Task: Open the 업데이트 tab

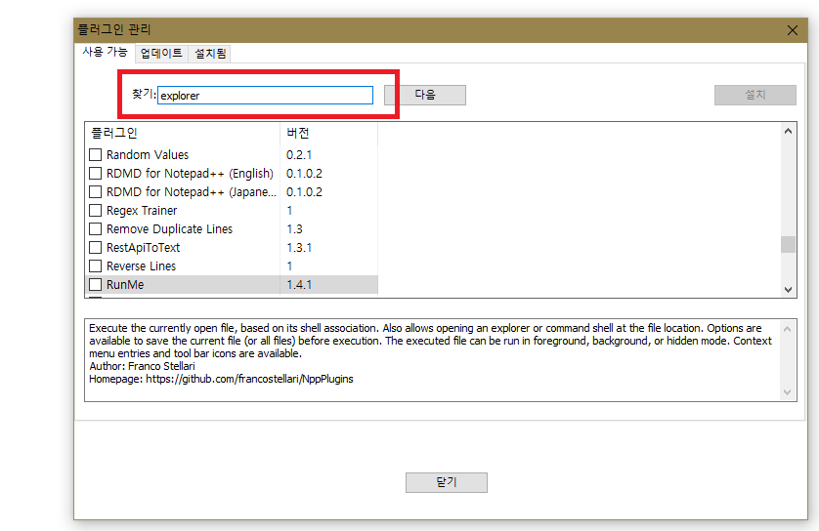Action: tap(161, 54)
